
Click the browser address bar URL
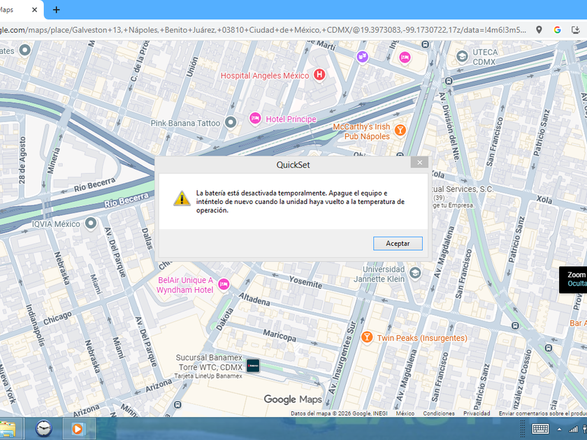[x=263, y=30]
